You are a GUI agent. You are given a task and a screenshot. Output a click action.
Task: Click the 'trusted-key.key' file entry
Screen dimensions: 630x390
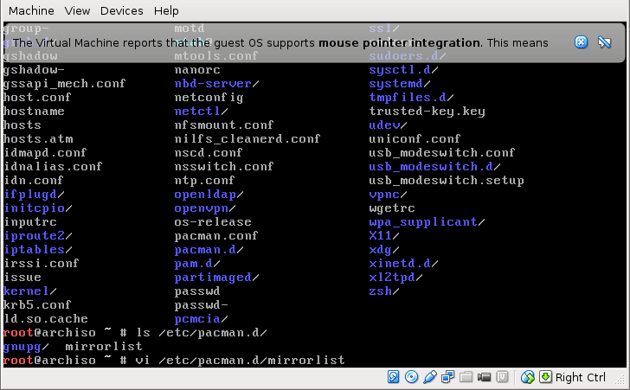pyautogui.click(x=427, y=112)
